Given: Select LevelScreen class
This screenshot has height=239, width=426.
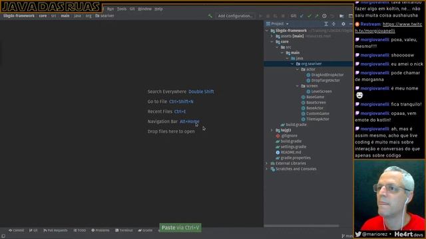Looking at the screenshot, I should click(x=319, y=92).
